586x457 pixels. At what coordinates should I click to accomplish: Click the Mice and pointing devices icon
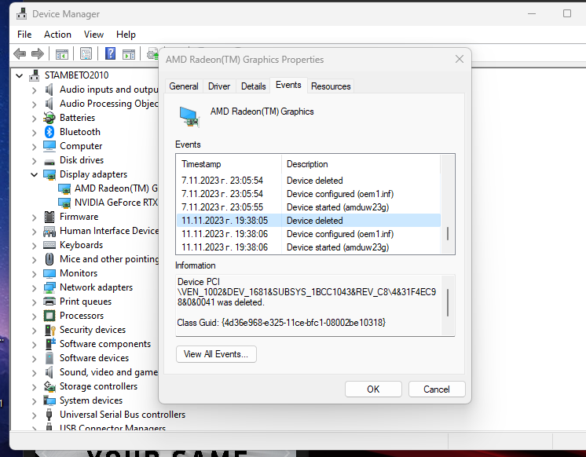point(49,259)
